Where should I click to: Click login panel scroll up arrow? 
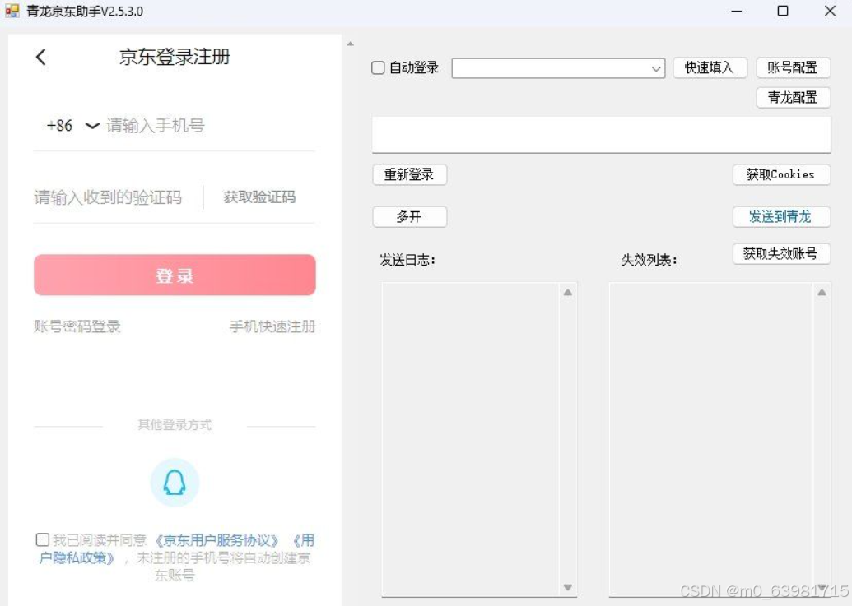351,44
